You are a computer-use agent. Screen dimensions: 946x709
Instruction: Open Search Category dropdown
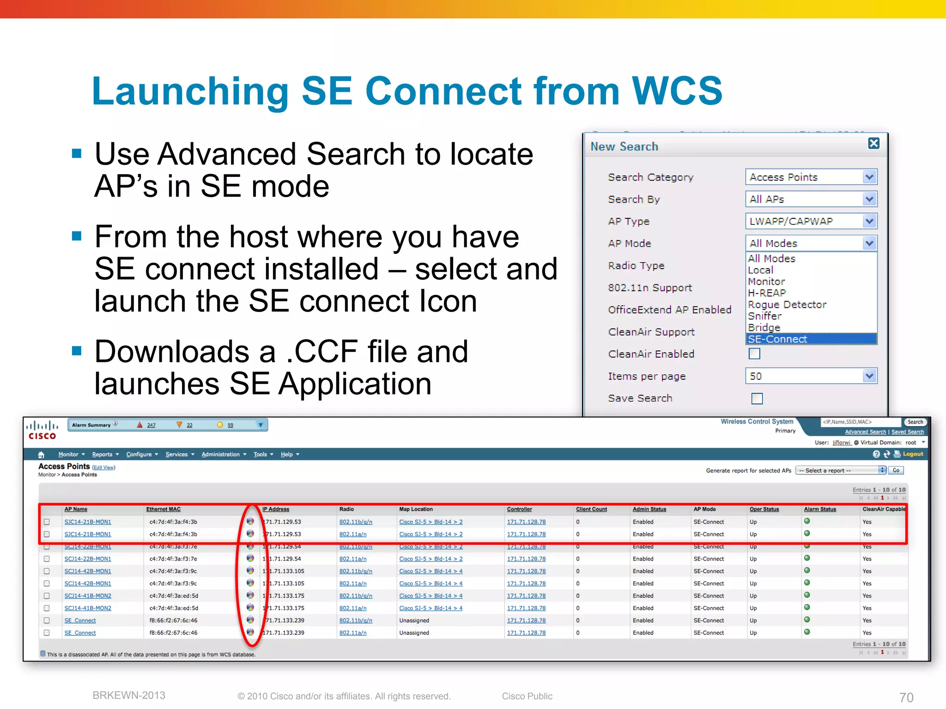(x=811, y=177)
